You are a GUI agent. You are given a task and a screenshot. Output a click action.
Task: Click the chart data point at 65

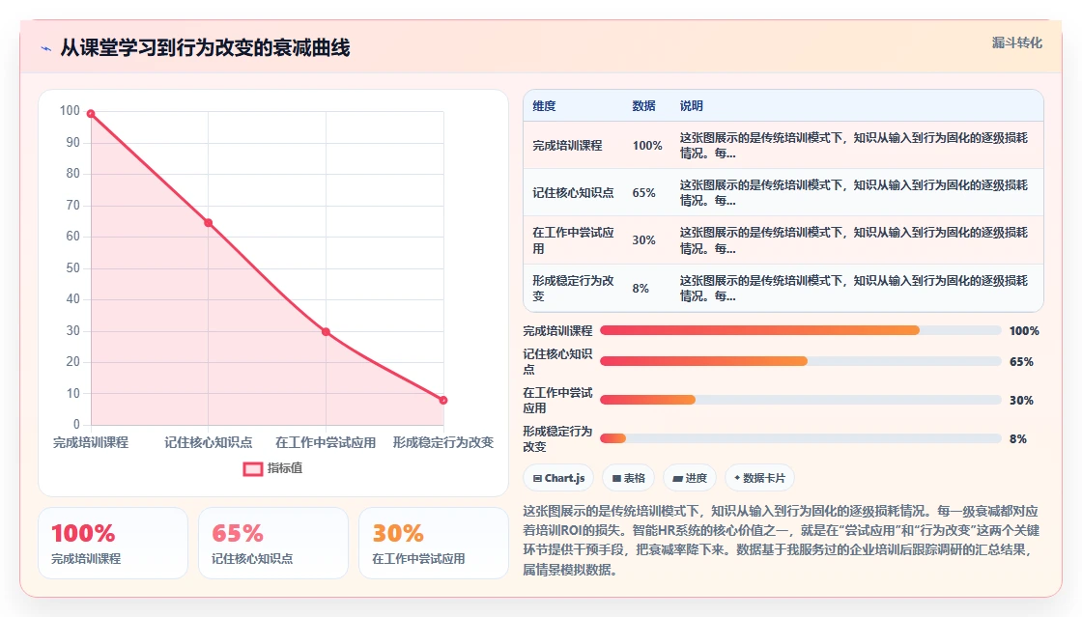(209, 223)
